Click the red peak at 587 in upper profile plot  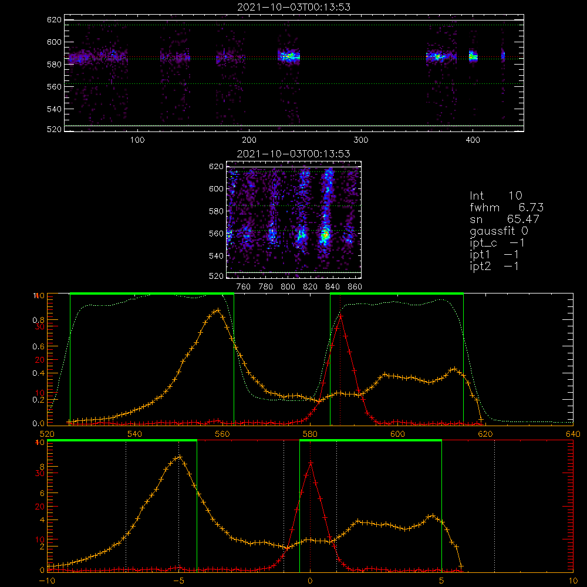340,316
